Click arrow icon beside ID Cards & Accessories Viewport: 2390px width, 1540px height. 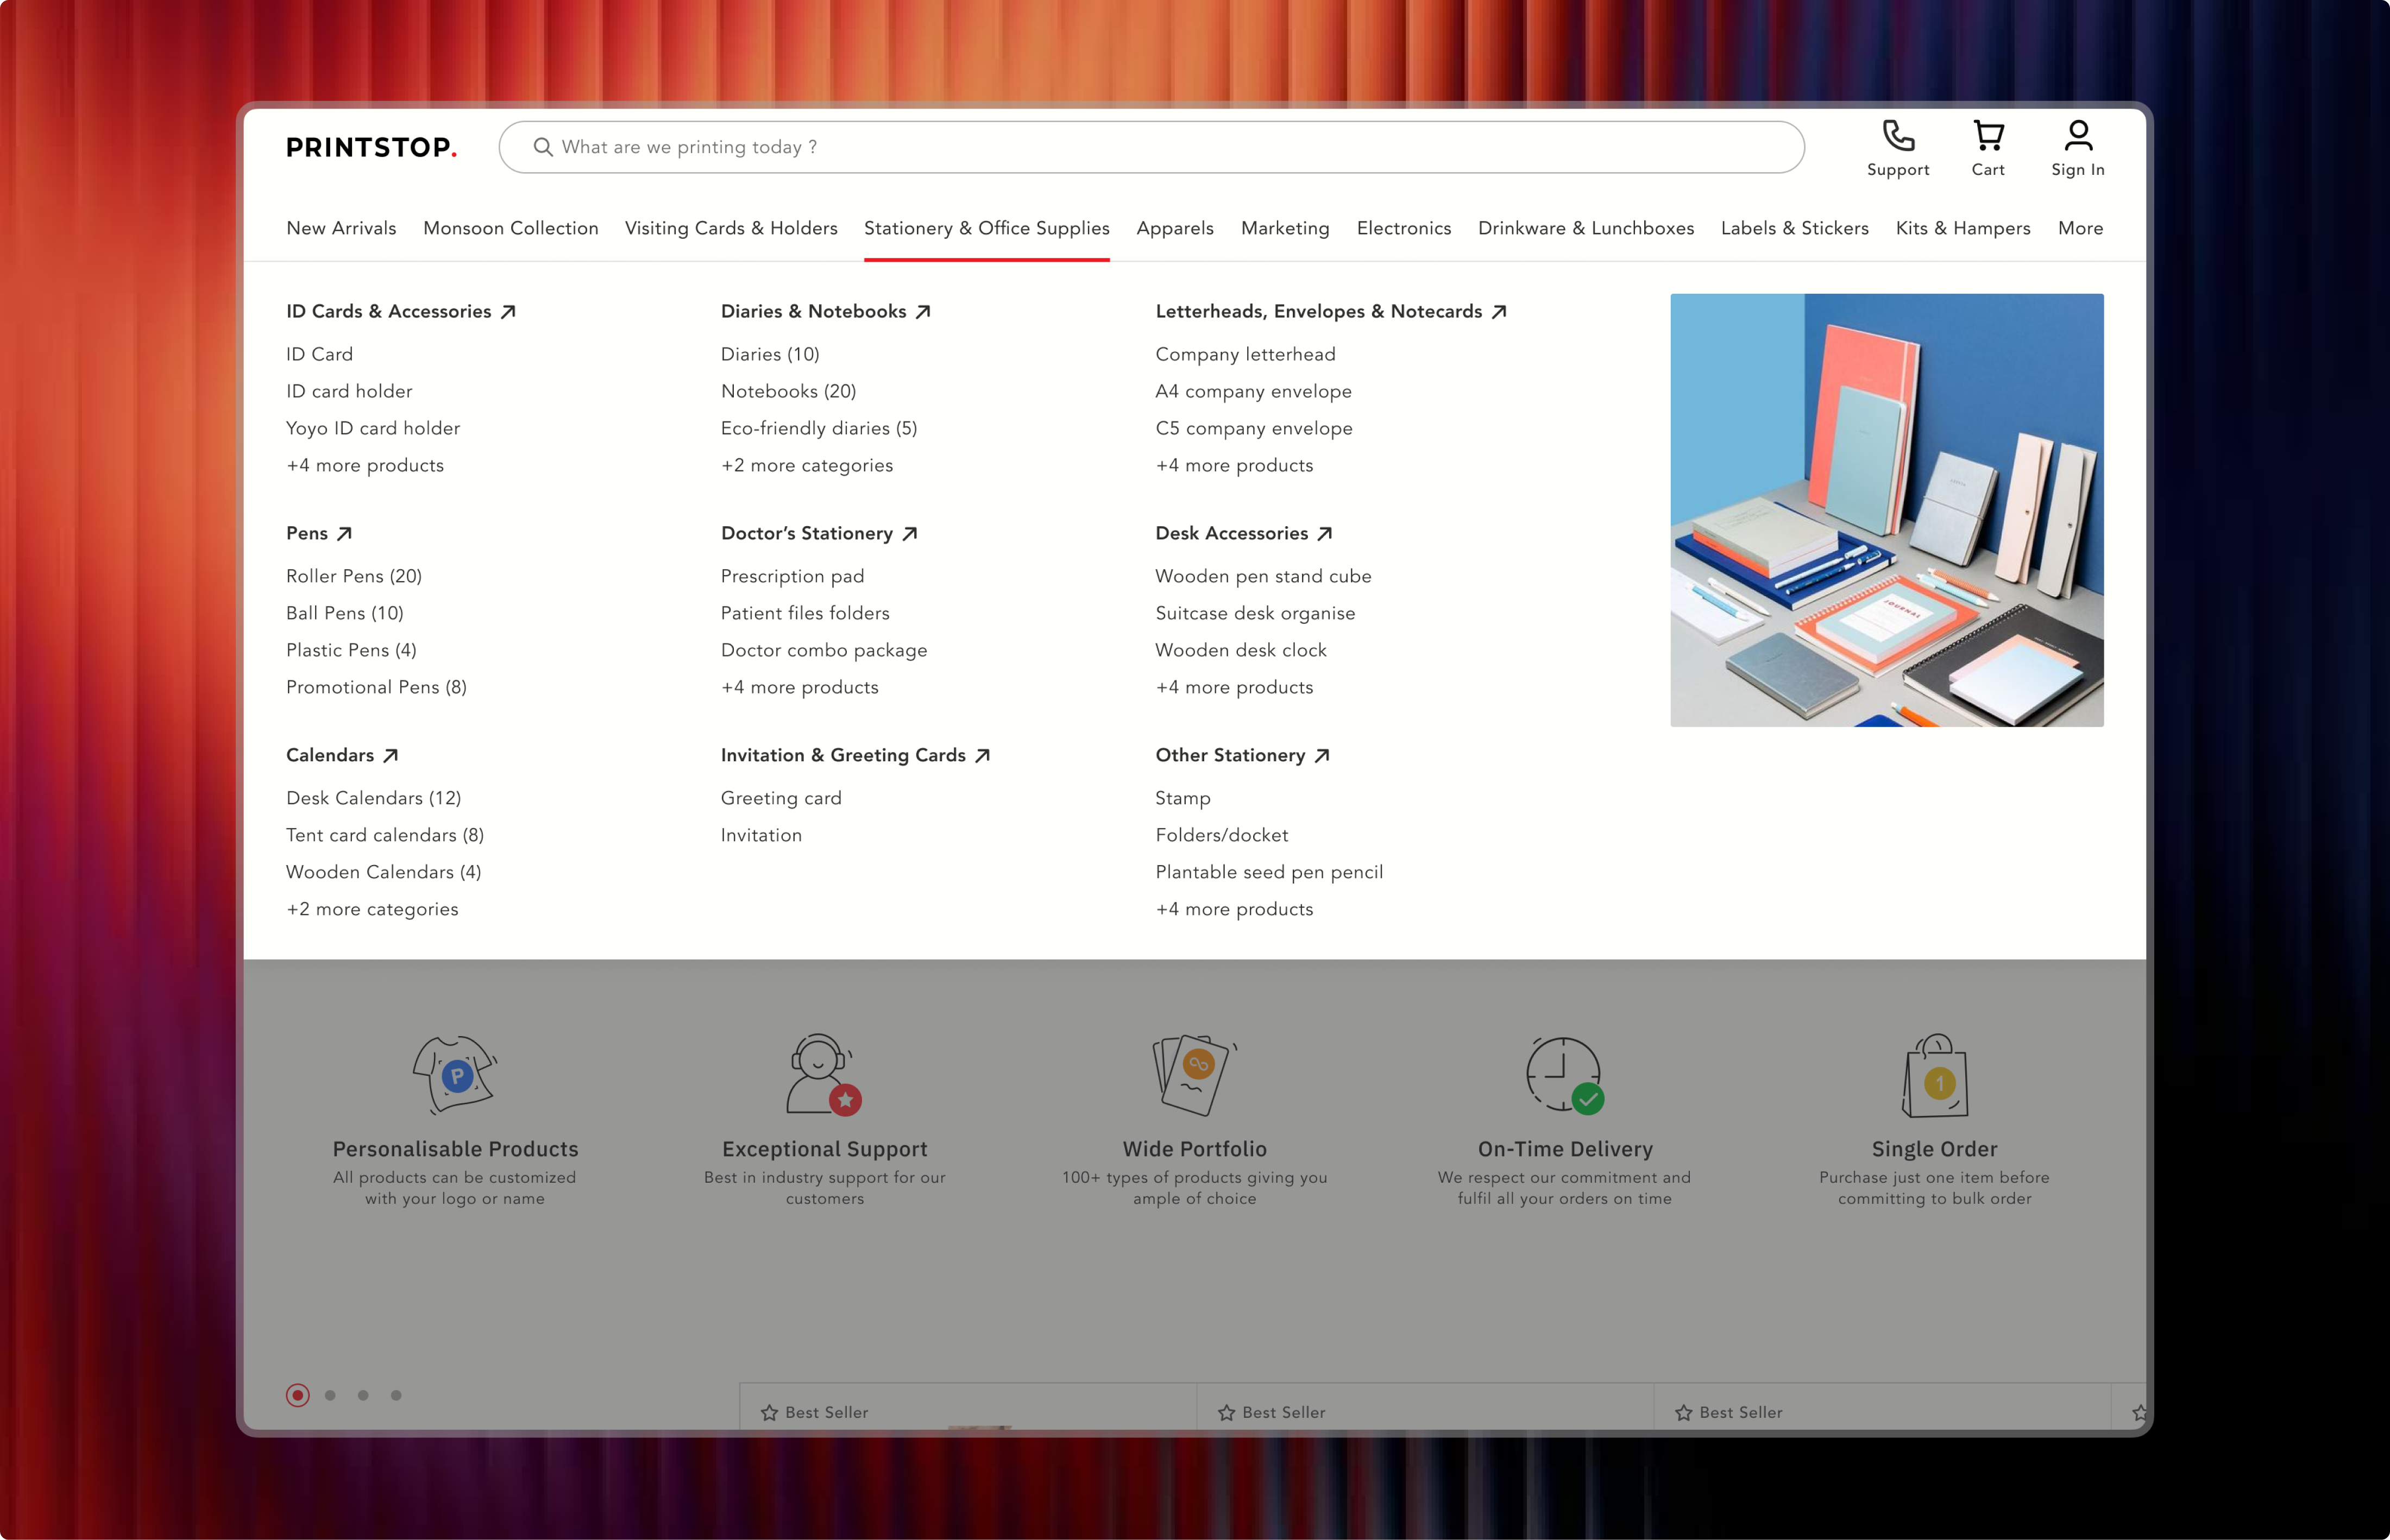click(x=508, y=312)
